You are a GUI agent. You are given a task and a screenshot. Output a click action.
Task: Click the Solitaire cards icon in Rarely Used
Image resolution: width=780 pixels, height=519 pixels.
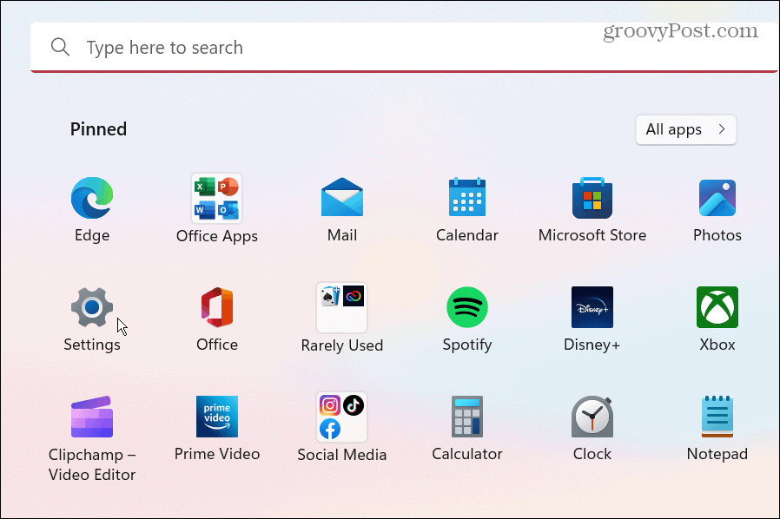(330, 296)
